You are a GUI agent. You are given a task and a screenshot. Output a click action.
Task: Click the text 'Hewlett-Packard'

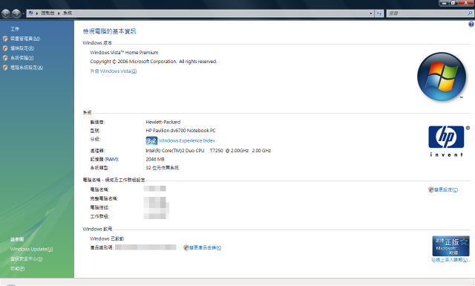(x=163, y=122)
